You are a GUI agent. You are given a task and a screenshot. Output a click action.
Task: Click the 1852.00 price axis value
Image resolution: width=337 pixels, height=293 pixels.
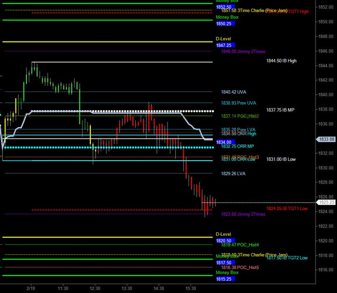(x=326, y=7)
